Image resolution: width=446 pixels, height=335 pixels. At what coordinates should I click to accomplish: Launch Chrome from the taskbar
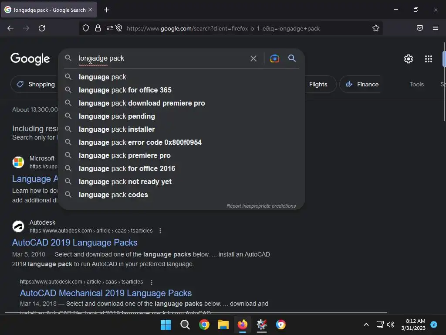pyautogui.click(x=204, y=325)
